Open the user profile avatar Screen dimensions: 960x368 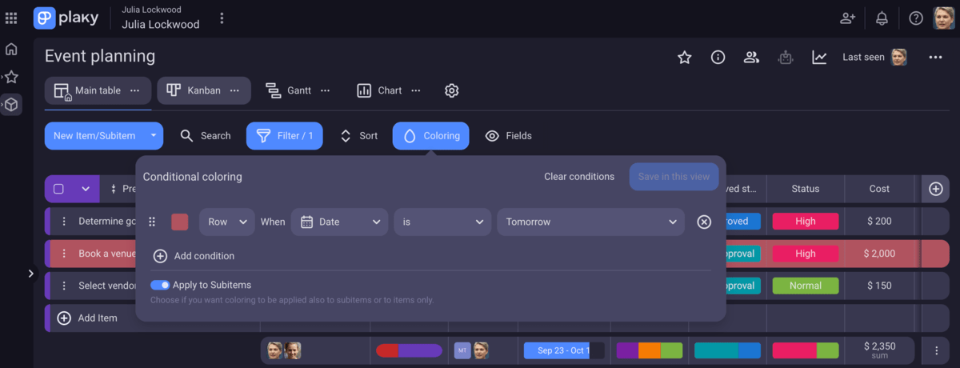(944, 18)
